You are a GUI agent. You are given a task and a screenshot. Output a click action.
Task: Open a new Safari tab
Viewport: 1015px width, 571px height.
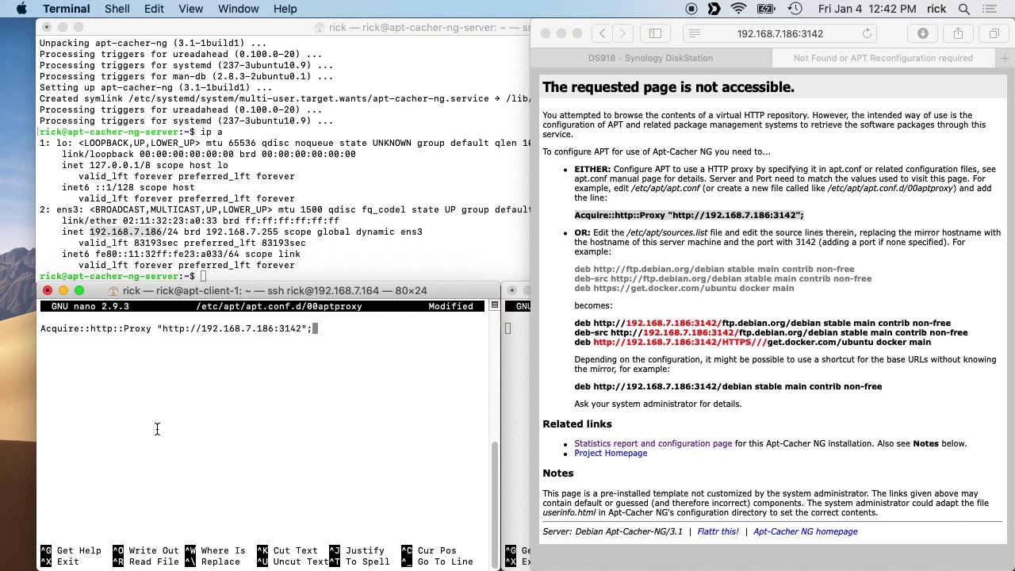[x=1005, y=58]
